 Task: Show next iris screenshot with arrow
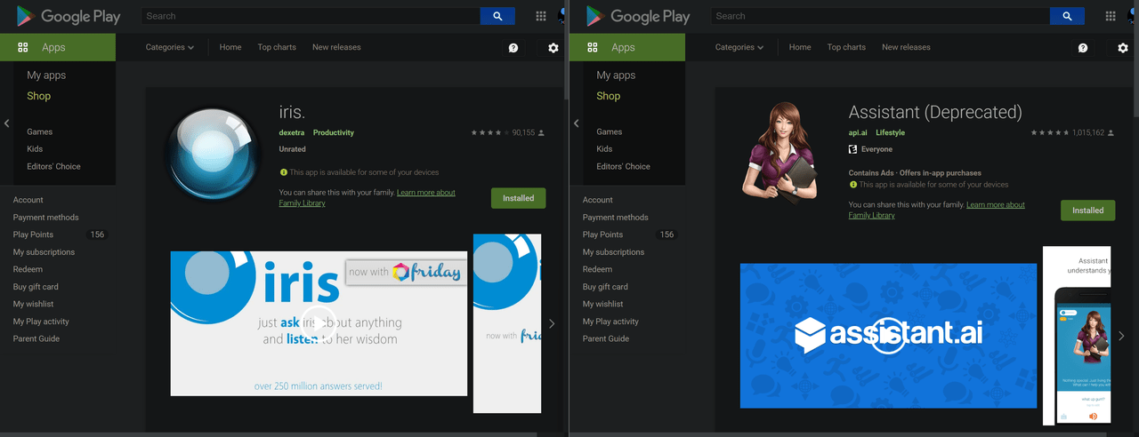pos(552,323)
